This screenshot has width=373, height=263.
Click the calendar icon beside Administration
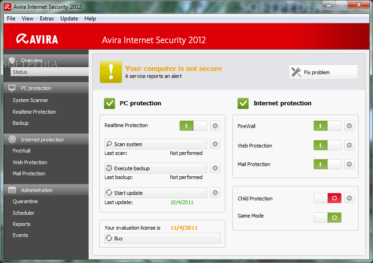(12, 190)
